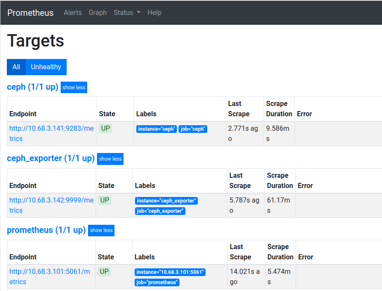Click the job="ceph_exporter" label badge
This screenshot has height=291, width=382.
click(160, 211)
